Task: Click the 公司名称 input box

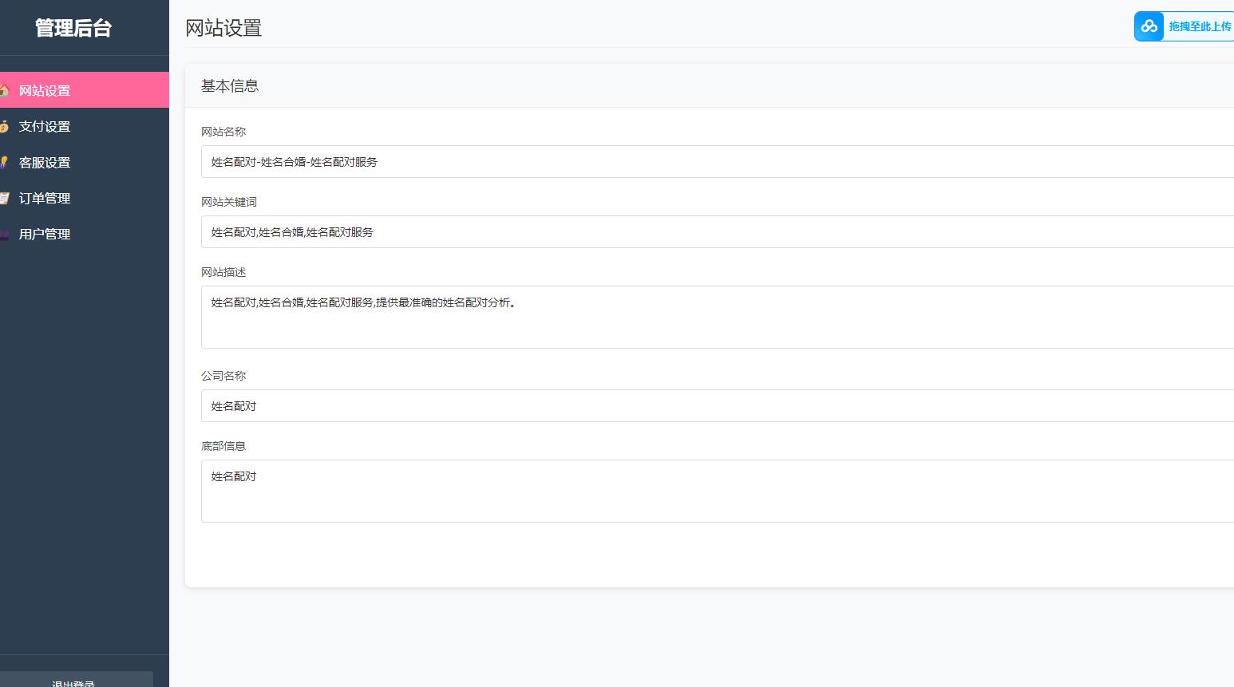Action: click(x=717, y=406)
